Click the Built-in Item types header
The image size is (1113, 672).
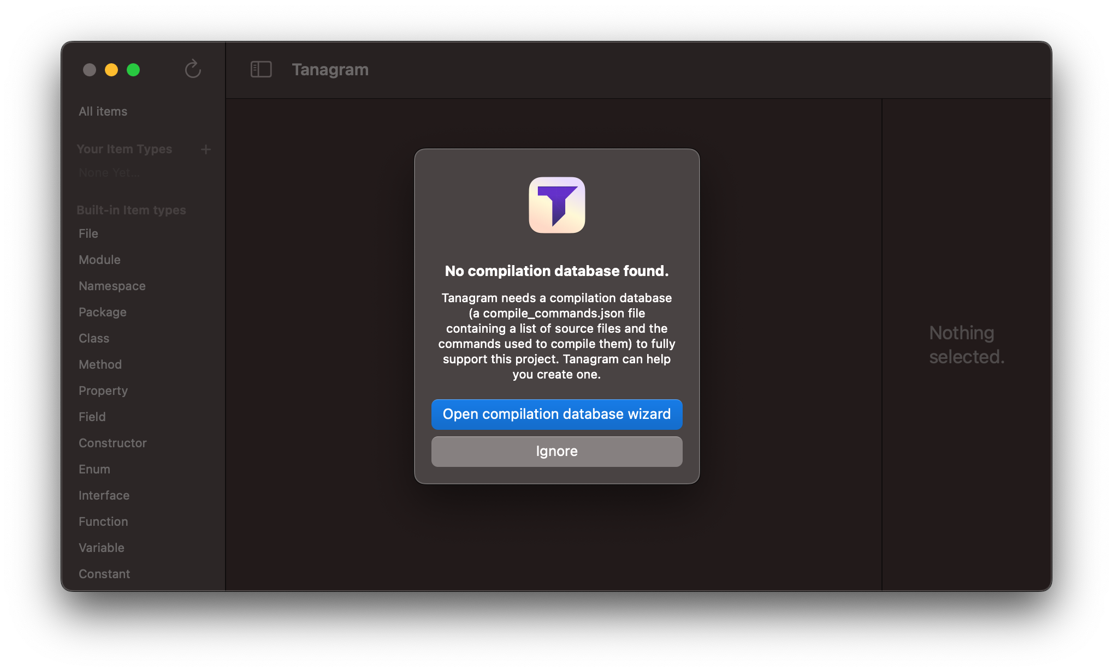coord(131,210)
